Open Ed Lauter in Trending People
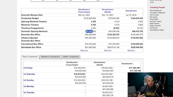Screen dimensions: 173x97 pos(154,17)
